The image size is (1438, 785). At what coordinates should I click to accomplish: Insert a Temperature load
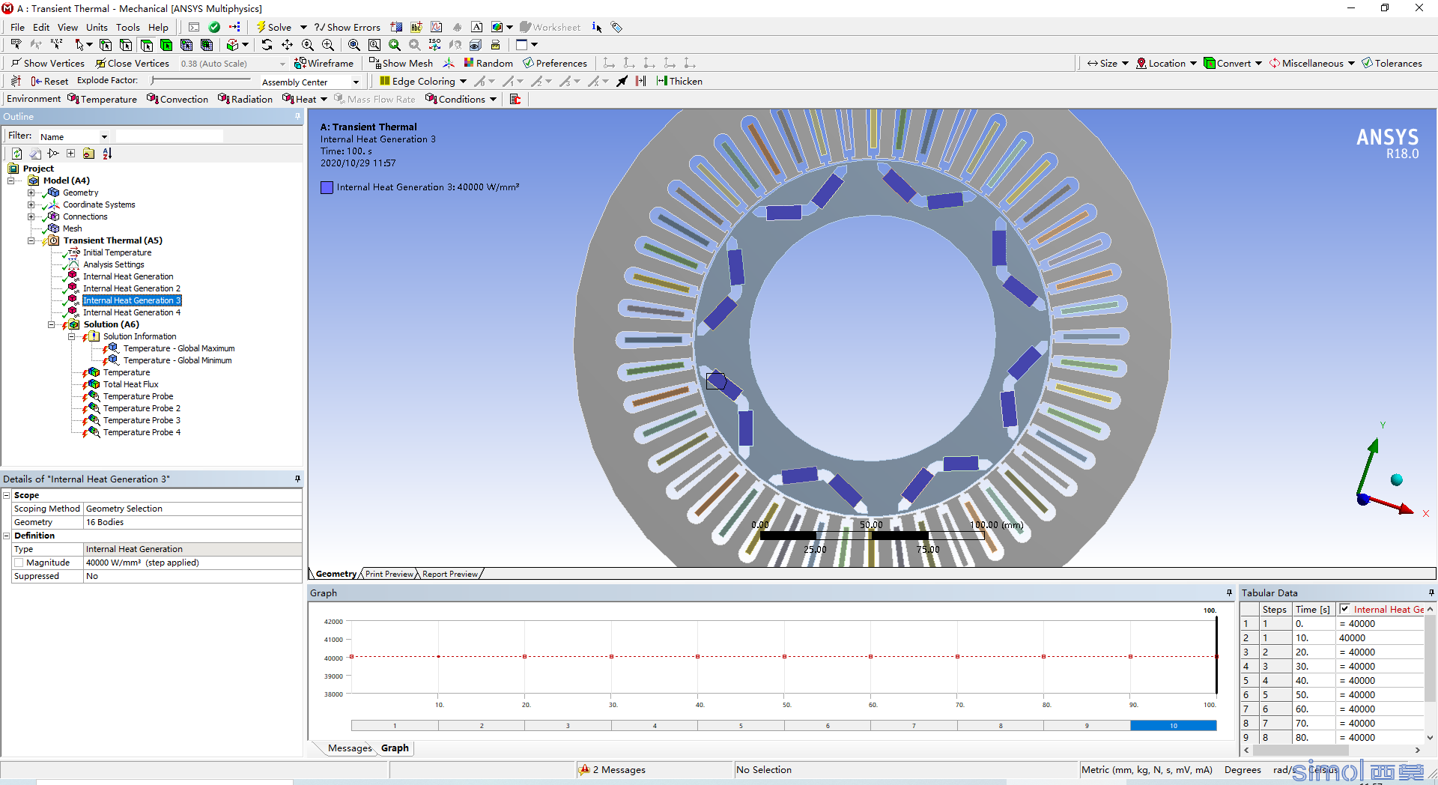[102, 99]
